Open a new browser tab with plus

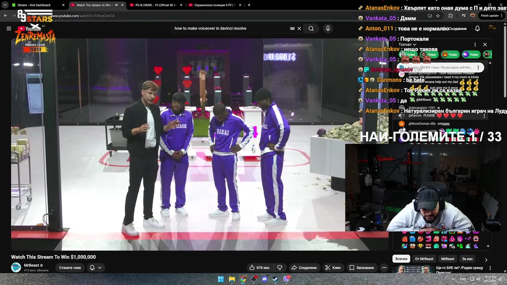249,5
